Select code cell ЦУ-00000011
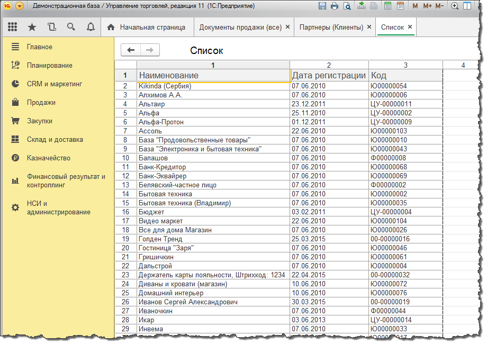Image resolution: width=487 pixels, height=344 pixels. tap(405, 104)
